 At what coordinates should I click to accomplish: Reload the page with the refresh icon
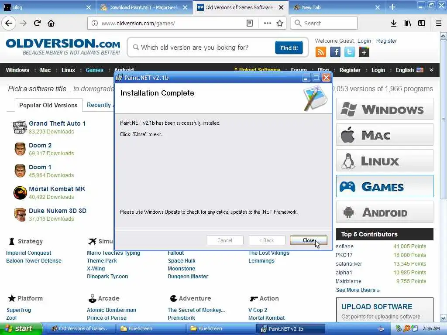(38, 23)
